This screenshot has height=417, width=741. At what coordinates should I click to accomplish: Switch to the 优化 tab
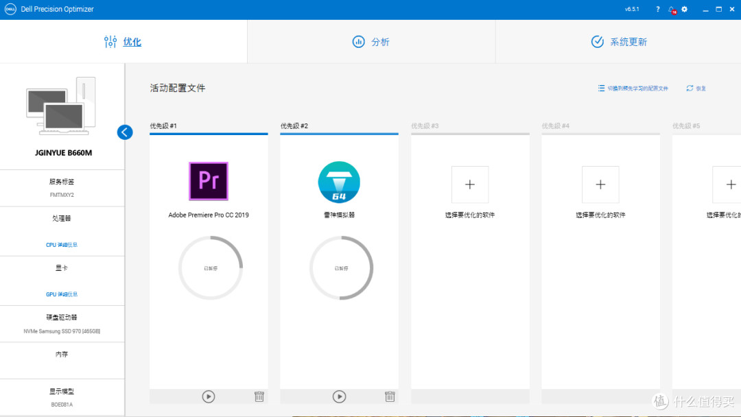123,42
